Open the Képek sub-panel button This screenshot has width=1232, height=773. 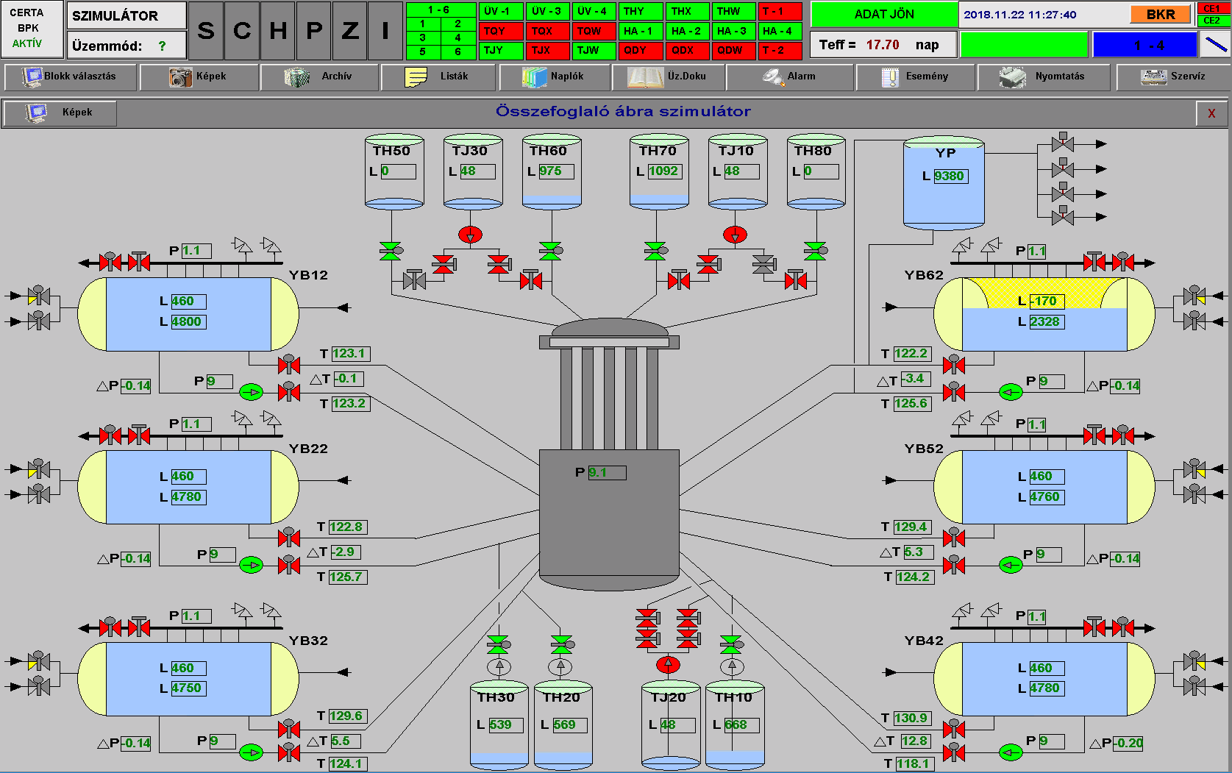point(60,113)
